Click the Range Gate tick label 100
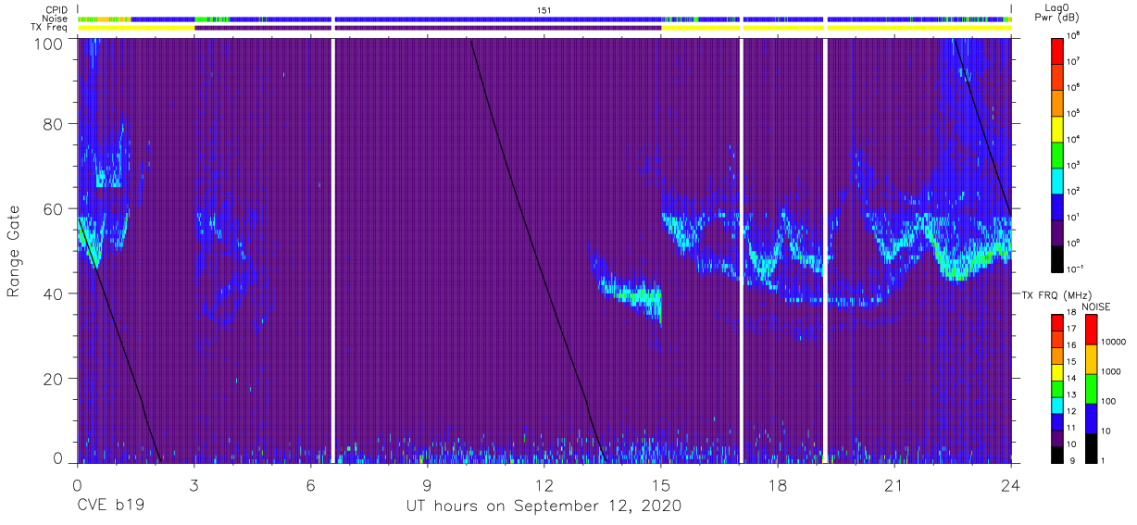Image resolution: width=1137 pixels, height=525 pixels. tap(50, 44)
